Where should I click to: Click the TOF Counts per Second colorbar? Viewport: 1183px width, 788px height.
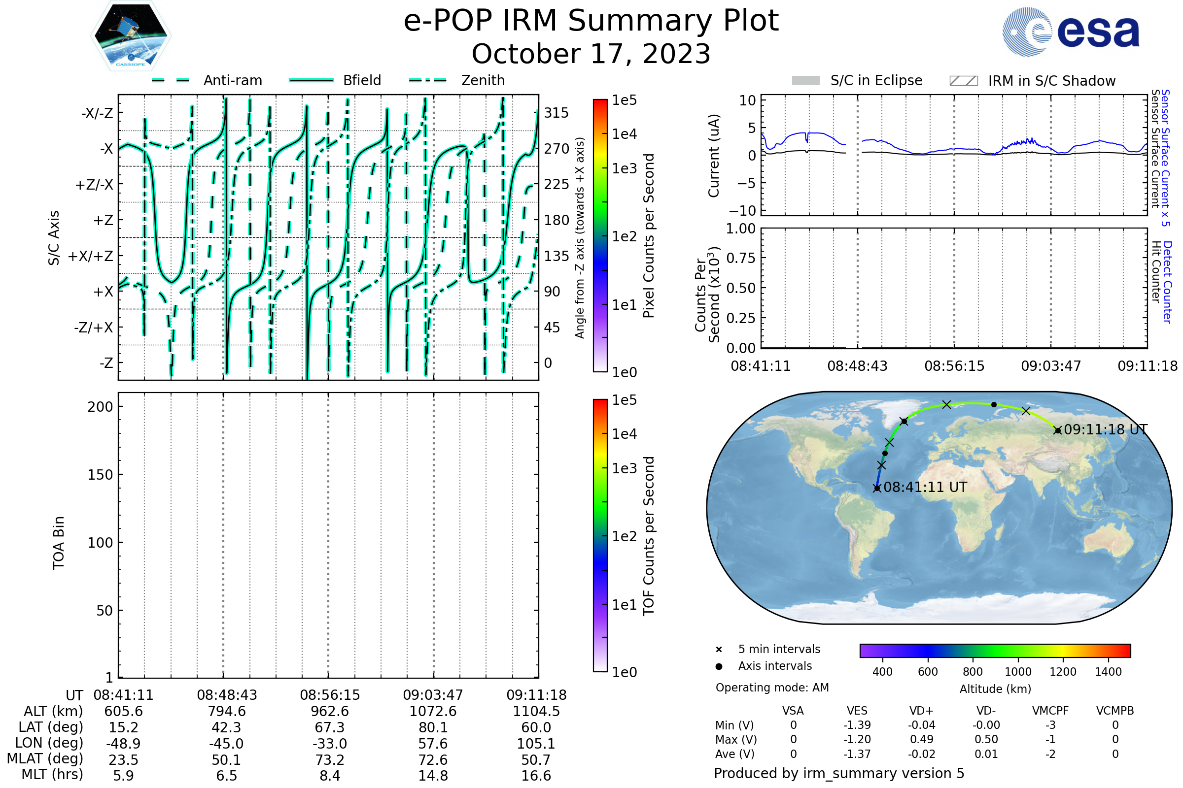click(600, 535)
